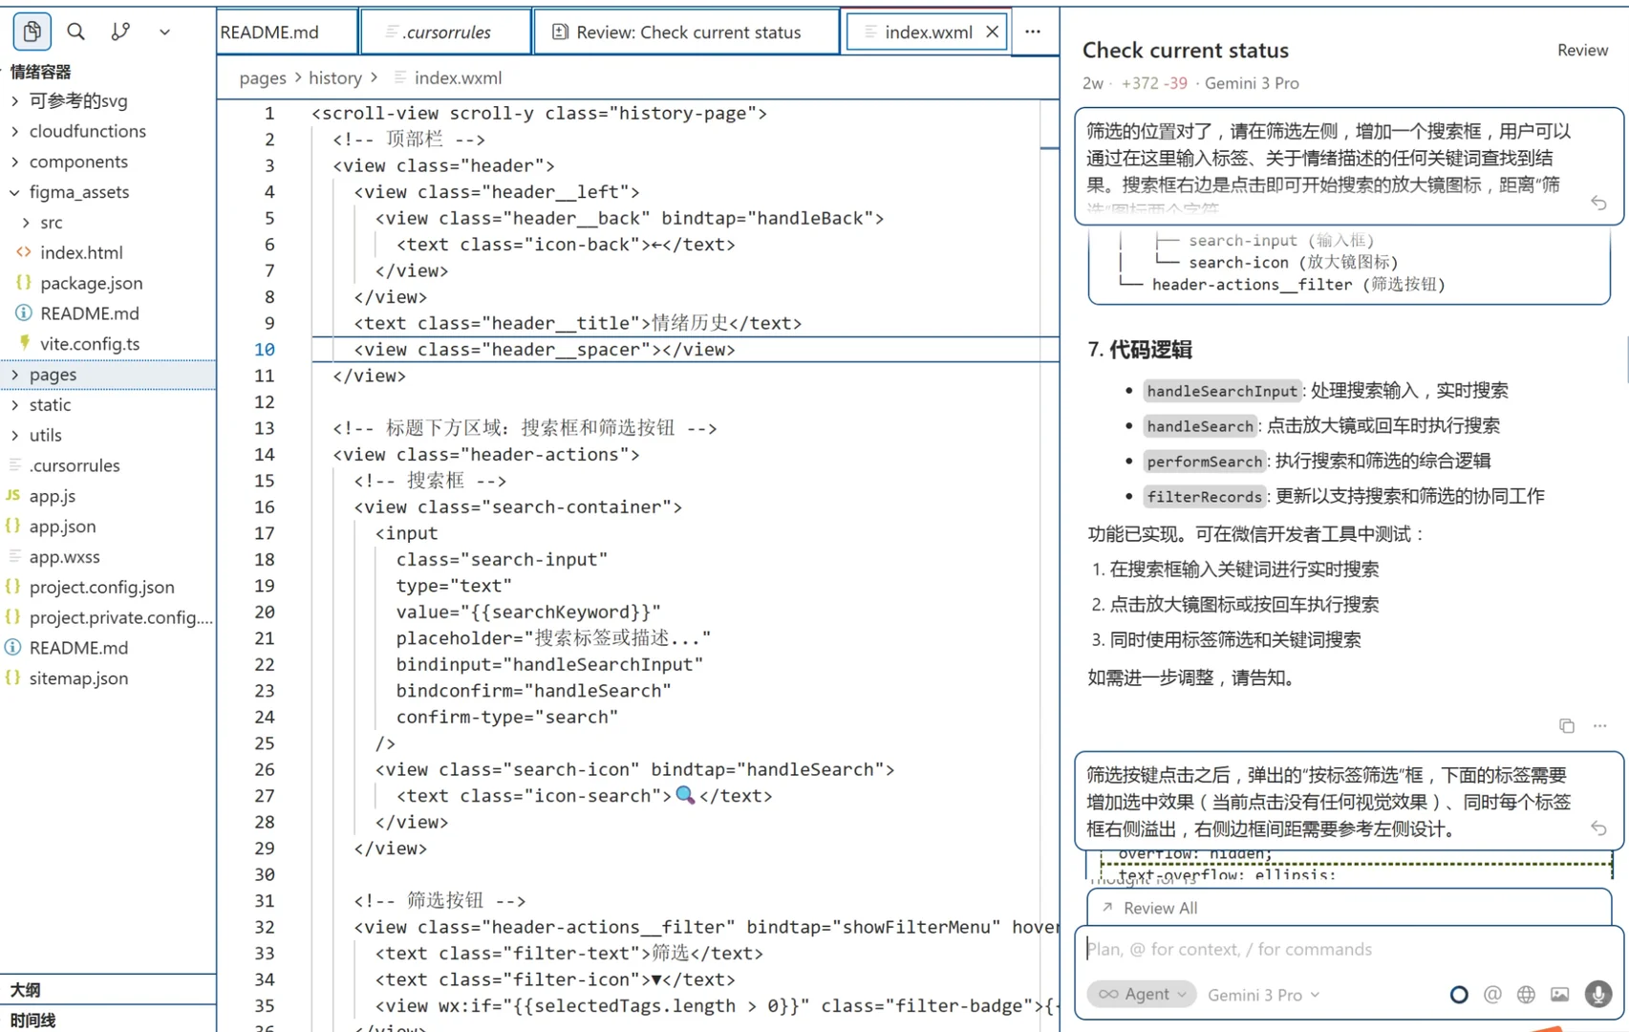1629x1032 pixels.
Task: Click the bindconfirm="handleSearch" code line
Action: tap(533, 691)
